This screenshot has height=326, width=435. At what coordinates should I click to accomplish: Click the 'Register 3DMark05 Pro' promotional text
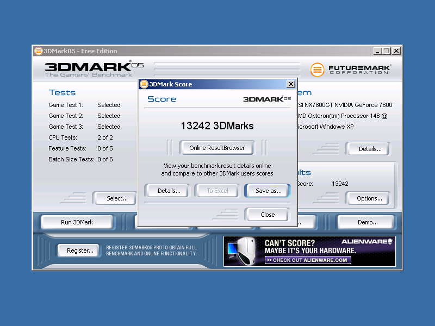(x=151, y=250)
